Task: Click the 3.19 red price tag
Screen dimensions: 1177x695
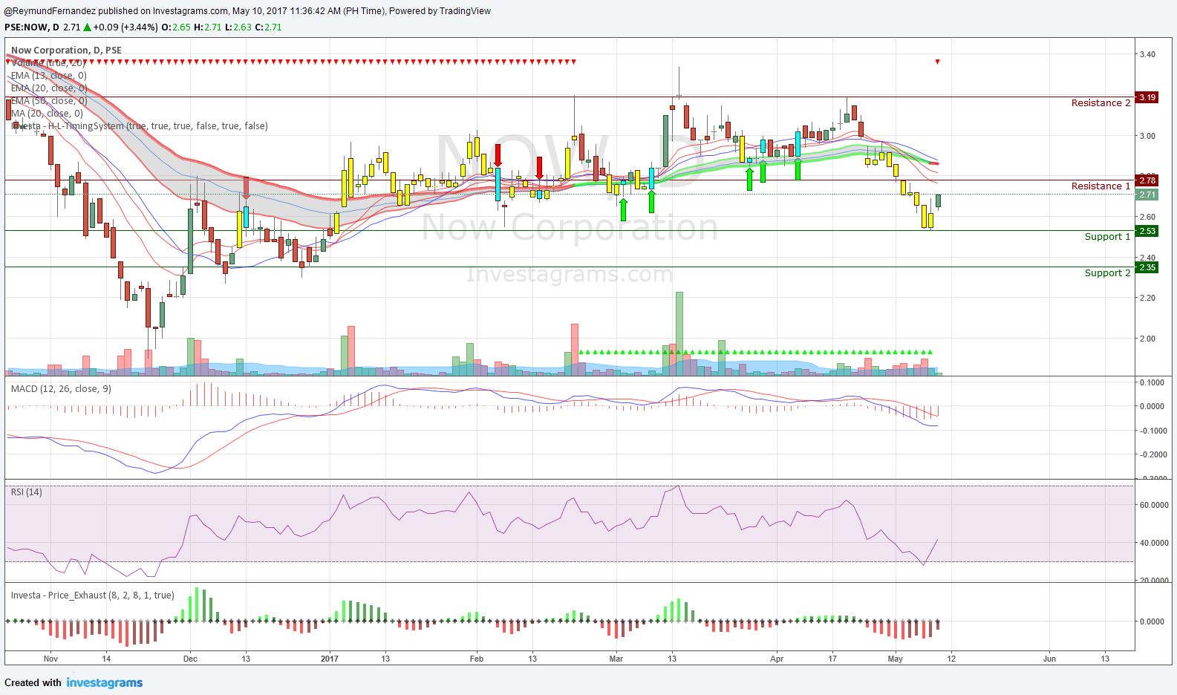Action: 1147,97
